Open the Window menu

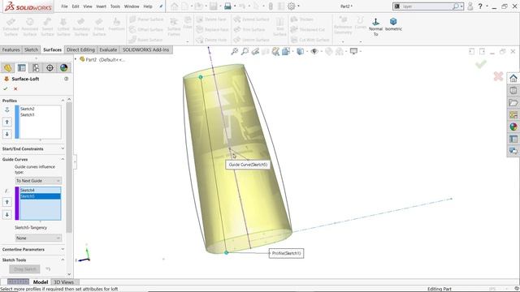tap(132, 6)
